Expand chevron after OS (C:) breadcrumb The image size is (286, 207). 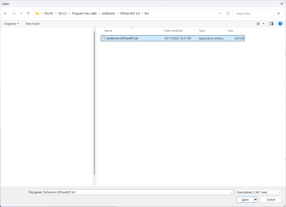[x=70, y=14]
